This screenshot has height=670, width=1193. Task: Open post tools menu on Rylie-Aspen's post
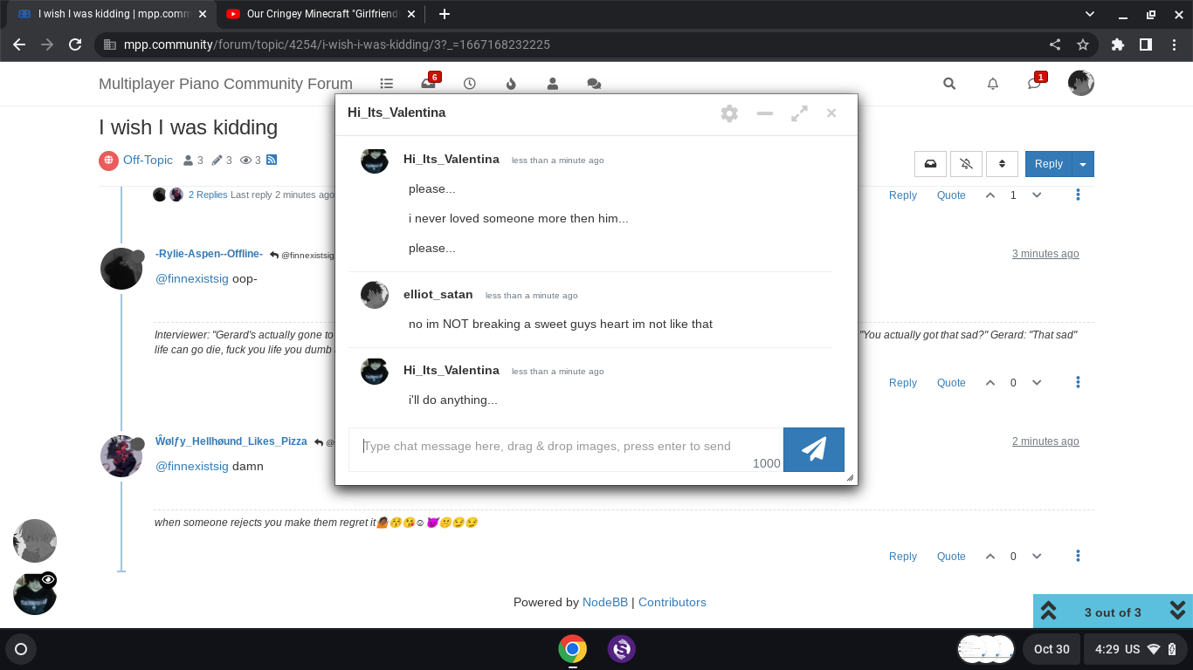1079,382
